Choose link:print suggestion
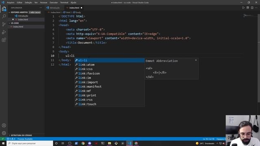 109,95
